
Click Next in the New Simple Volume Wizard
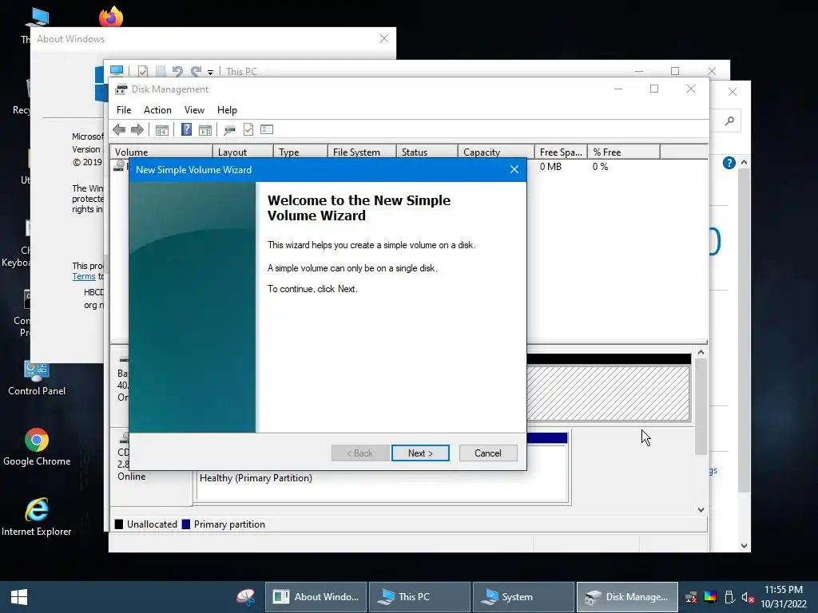pyautogui.click(x=420, y=453)
